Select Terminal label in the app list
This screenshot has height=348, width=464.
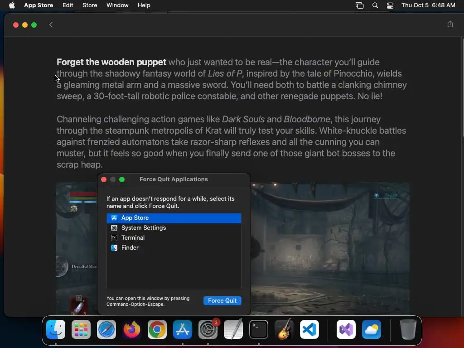coord(133,237)
